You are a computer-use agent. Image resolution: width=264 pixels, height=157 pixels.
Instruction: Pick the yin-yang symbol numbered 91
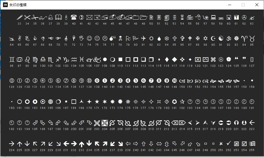click(221, 38)
